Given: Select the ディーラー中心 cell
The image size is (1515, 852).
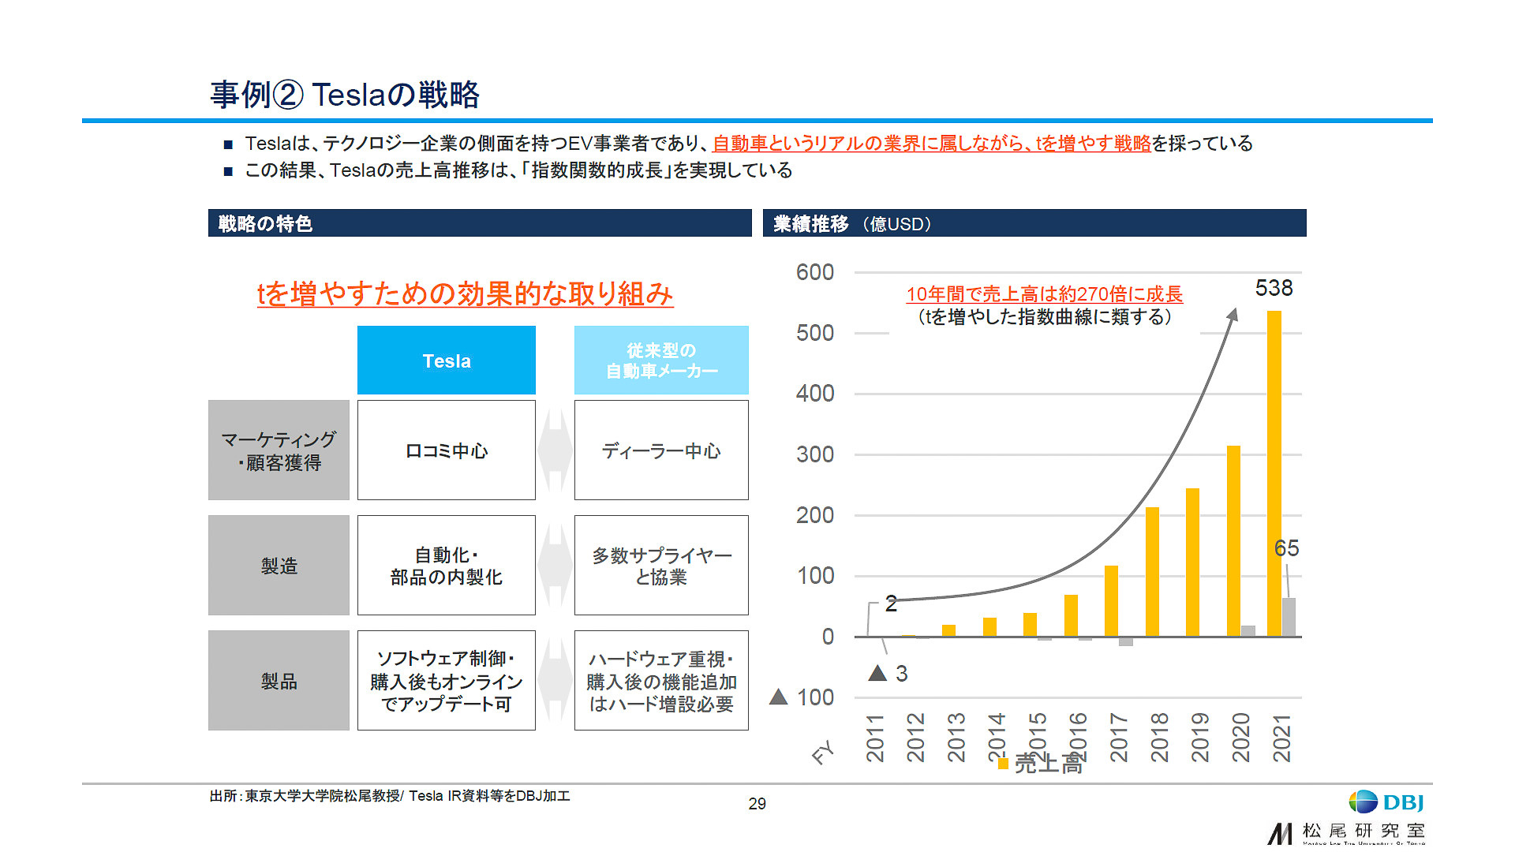Looking at the screenshot, I should click(661, 450).
